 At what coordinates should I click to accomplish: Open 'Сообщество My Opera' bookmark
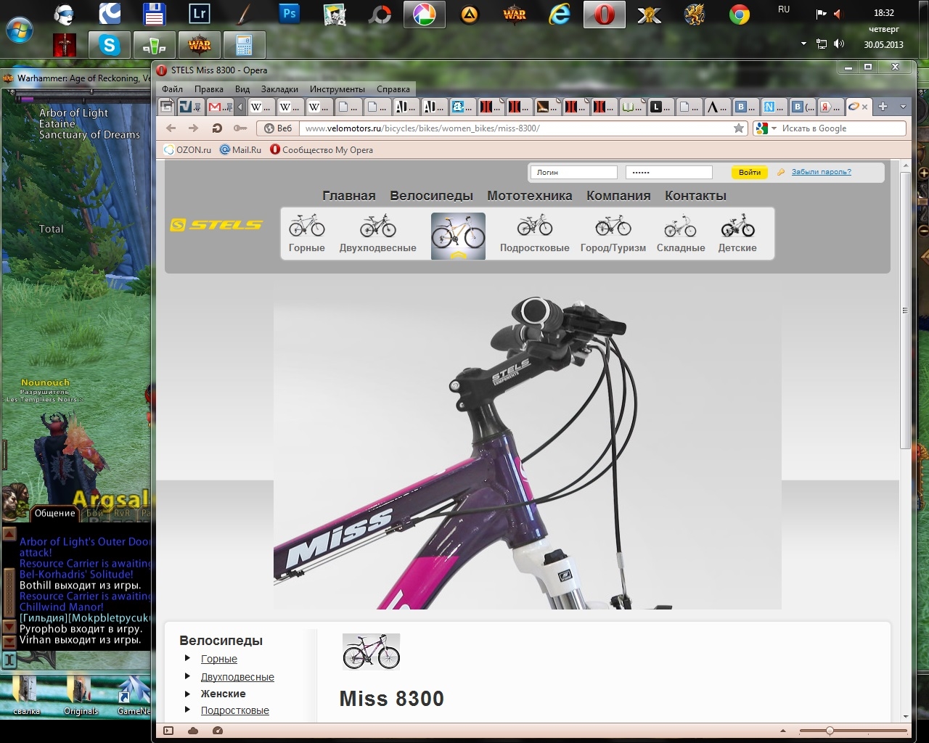coord(322,150)
